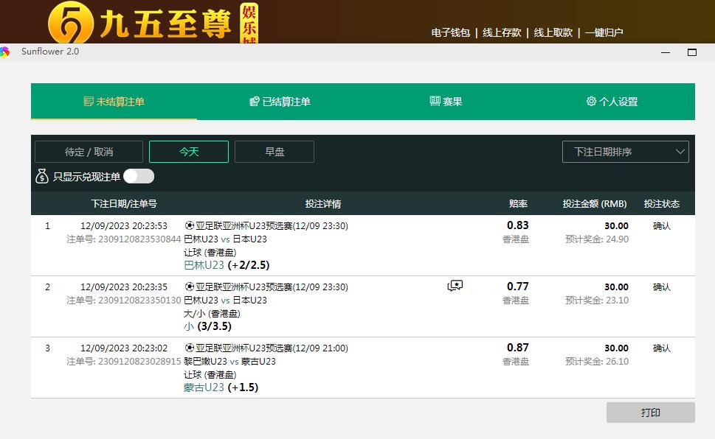Screen dimensions: 715x439
Task: Click the Sunflower app icon in title bar
Action: point(5,52)
